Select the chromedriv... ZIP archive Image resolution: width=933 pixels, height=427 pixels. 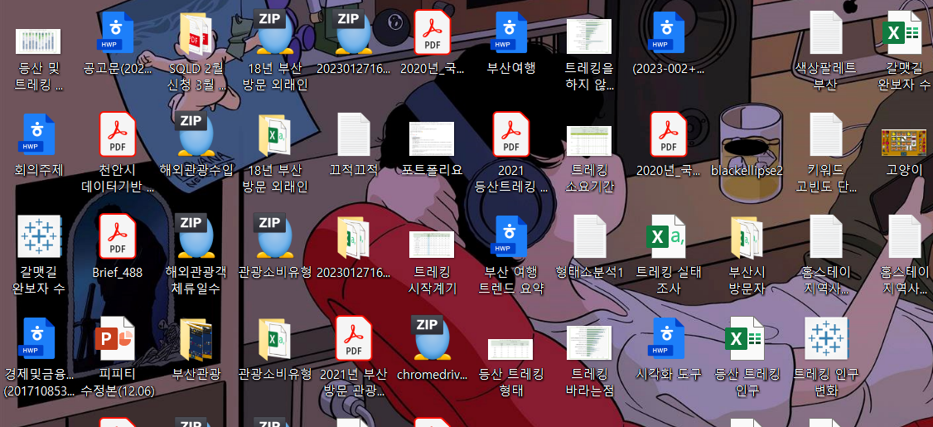432,338
